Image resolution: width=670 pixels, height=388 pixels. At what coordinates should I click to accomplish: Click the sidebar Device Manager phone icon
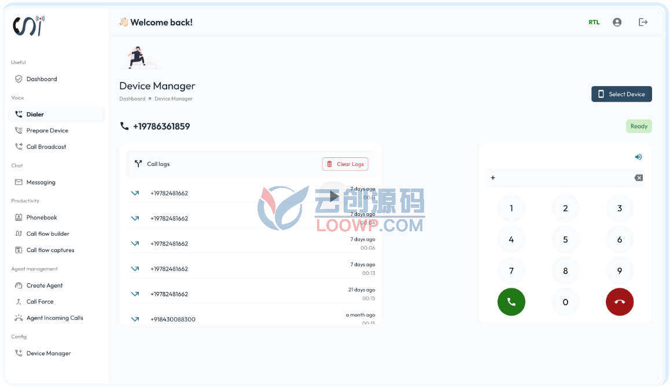tap(19, 353)
